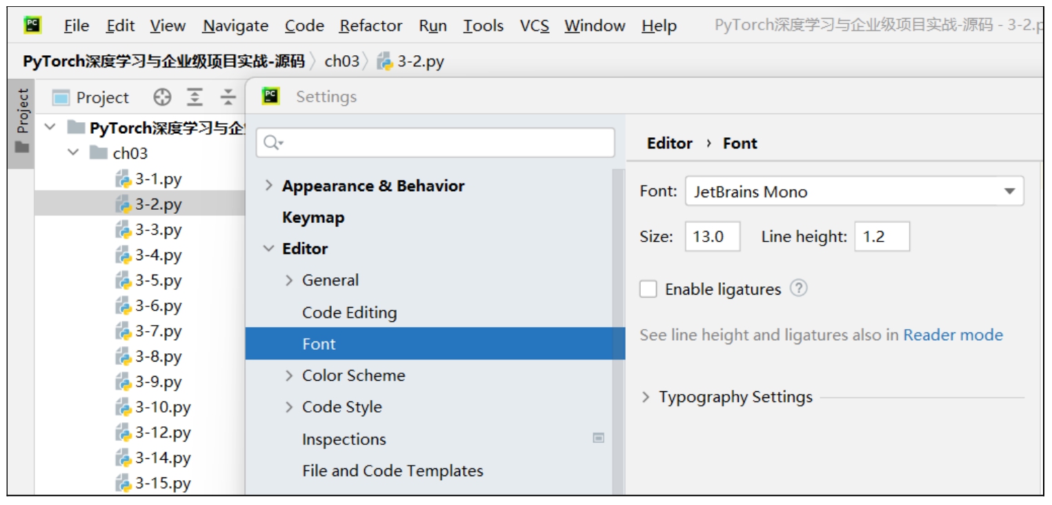Click the collapse all icon in the Project toolbar
The width and height of the screenshot is (1052, 505).
228,97
